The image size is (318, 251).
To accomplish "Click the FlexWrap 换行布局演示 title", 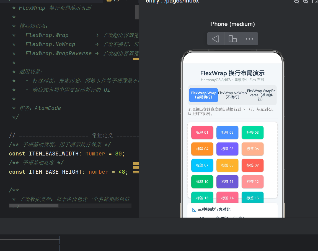I will pos(232,73).
